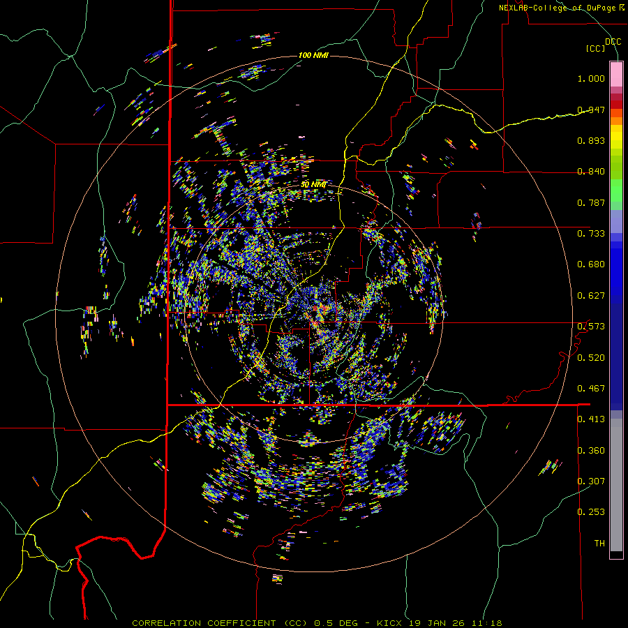Click the TH threshold label
This screenshot has width=628, height=628.
coord(599,544)
